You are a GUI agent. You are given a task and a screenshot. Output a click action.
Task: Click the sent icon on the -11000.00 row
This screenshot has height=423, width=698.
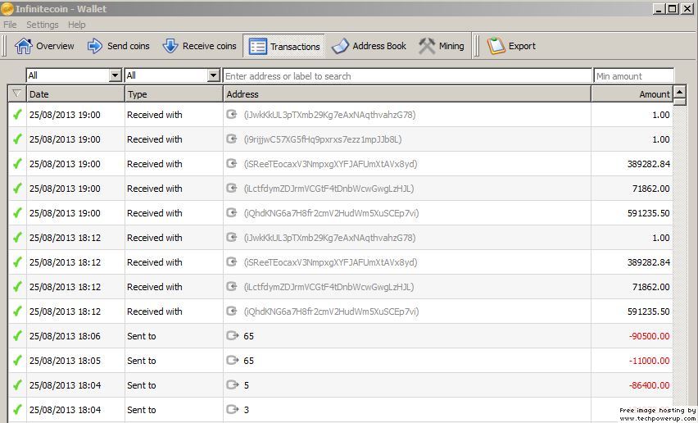pyautogui.click(x=233, y=360)
